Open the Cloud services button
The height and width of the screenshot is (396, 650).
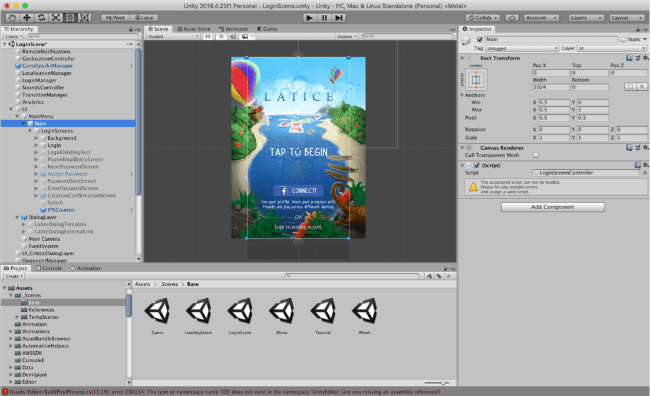click(512, 18)
